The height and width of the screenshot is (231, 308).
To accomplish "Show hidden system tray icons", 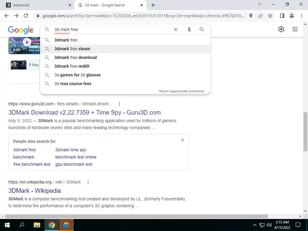I will [x=254, y=225].
